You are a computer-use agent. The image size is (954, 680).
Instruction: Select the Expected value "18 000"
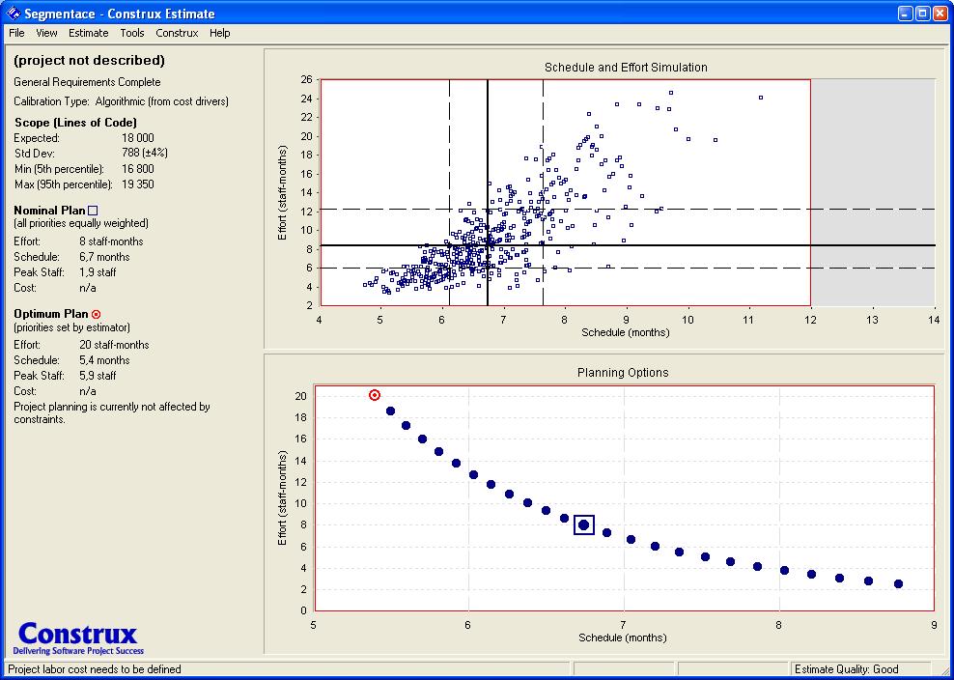click(x=138, y=138)
